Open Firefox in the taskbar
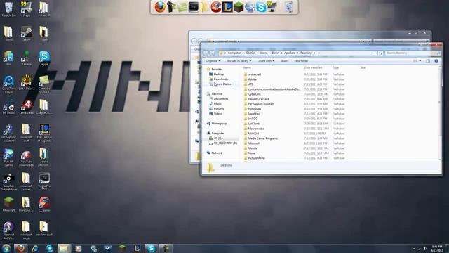Viewport: 449px width, 253px height. click(x=20, y=248)
